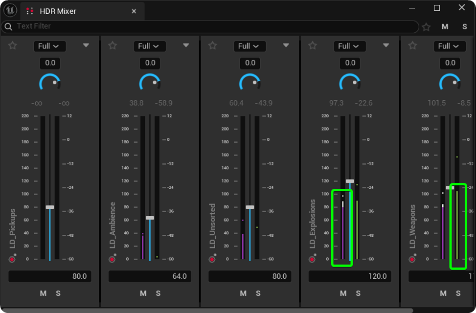Screen dimensions: 476x313
Task: Mute the LD_Ambience channel
Action: (143, 293)
